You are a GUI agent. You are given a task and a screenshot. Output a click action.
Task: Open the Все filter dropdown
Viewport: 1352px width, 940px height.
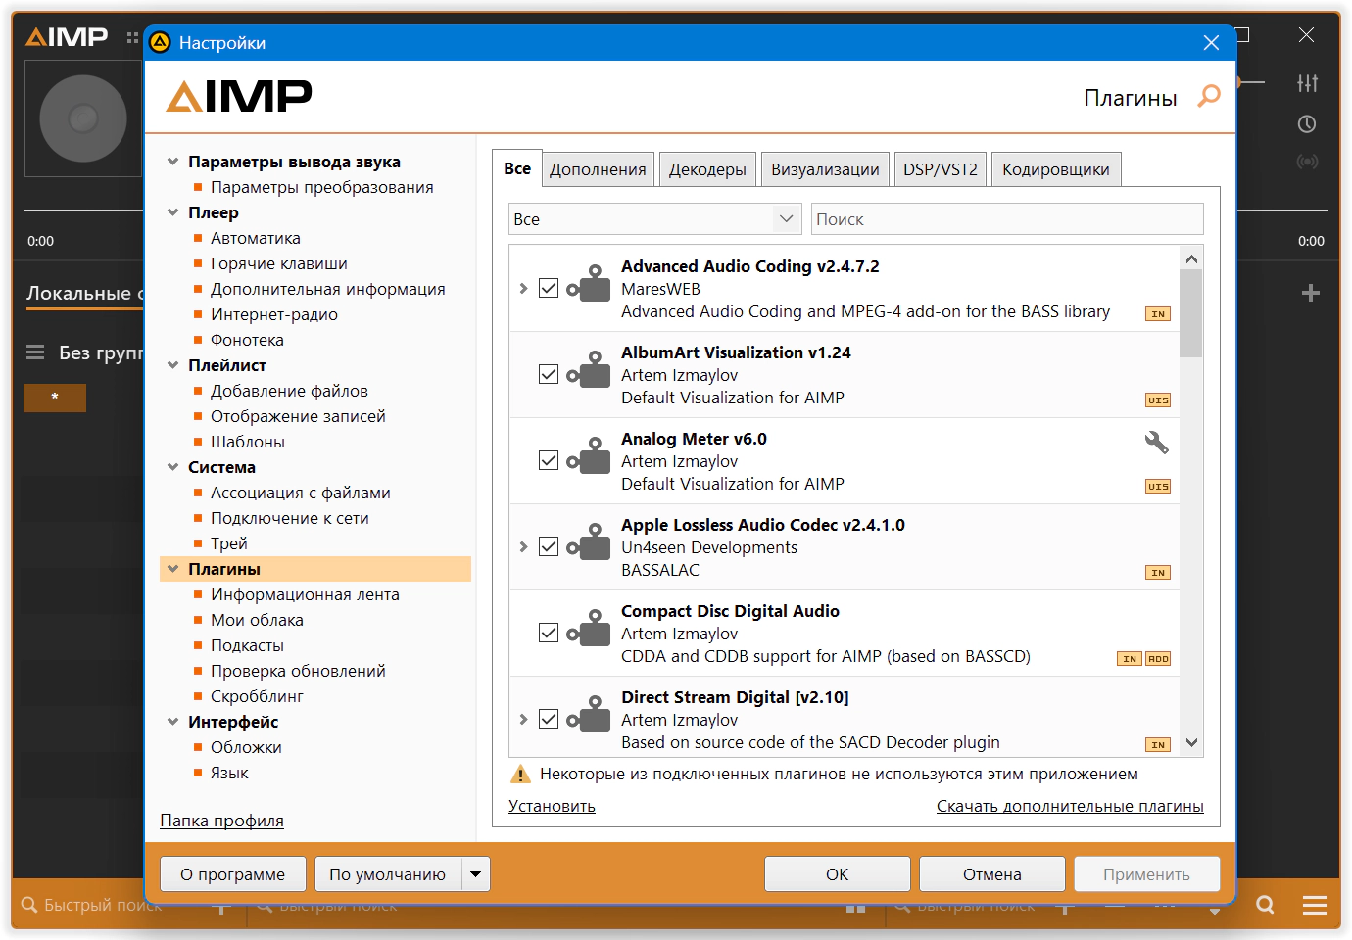(x=655, y=219)
